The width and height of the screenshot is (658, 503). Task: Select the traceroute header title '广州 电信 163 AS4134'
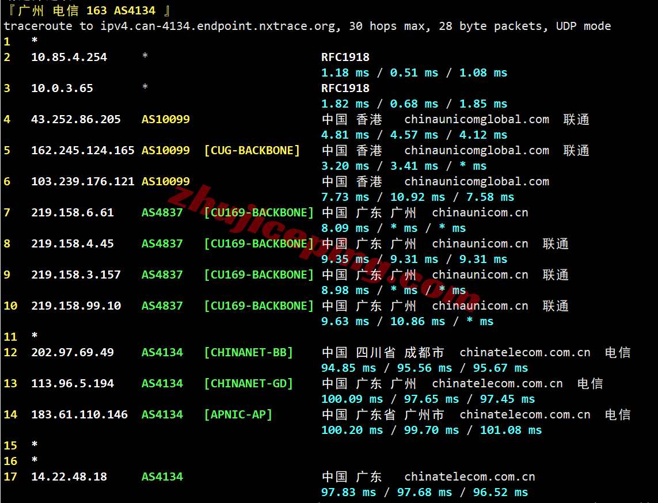pos(86,10)
